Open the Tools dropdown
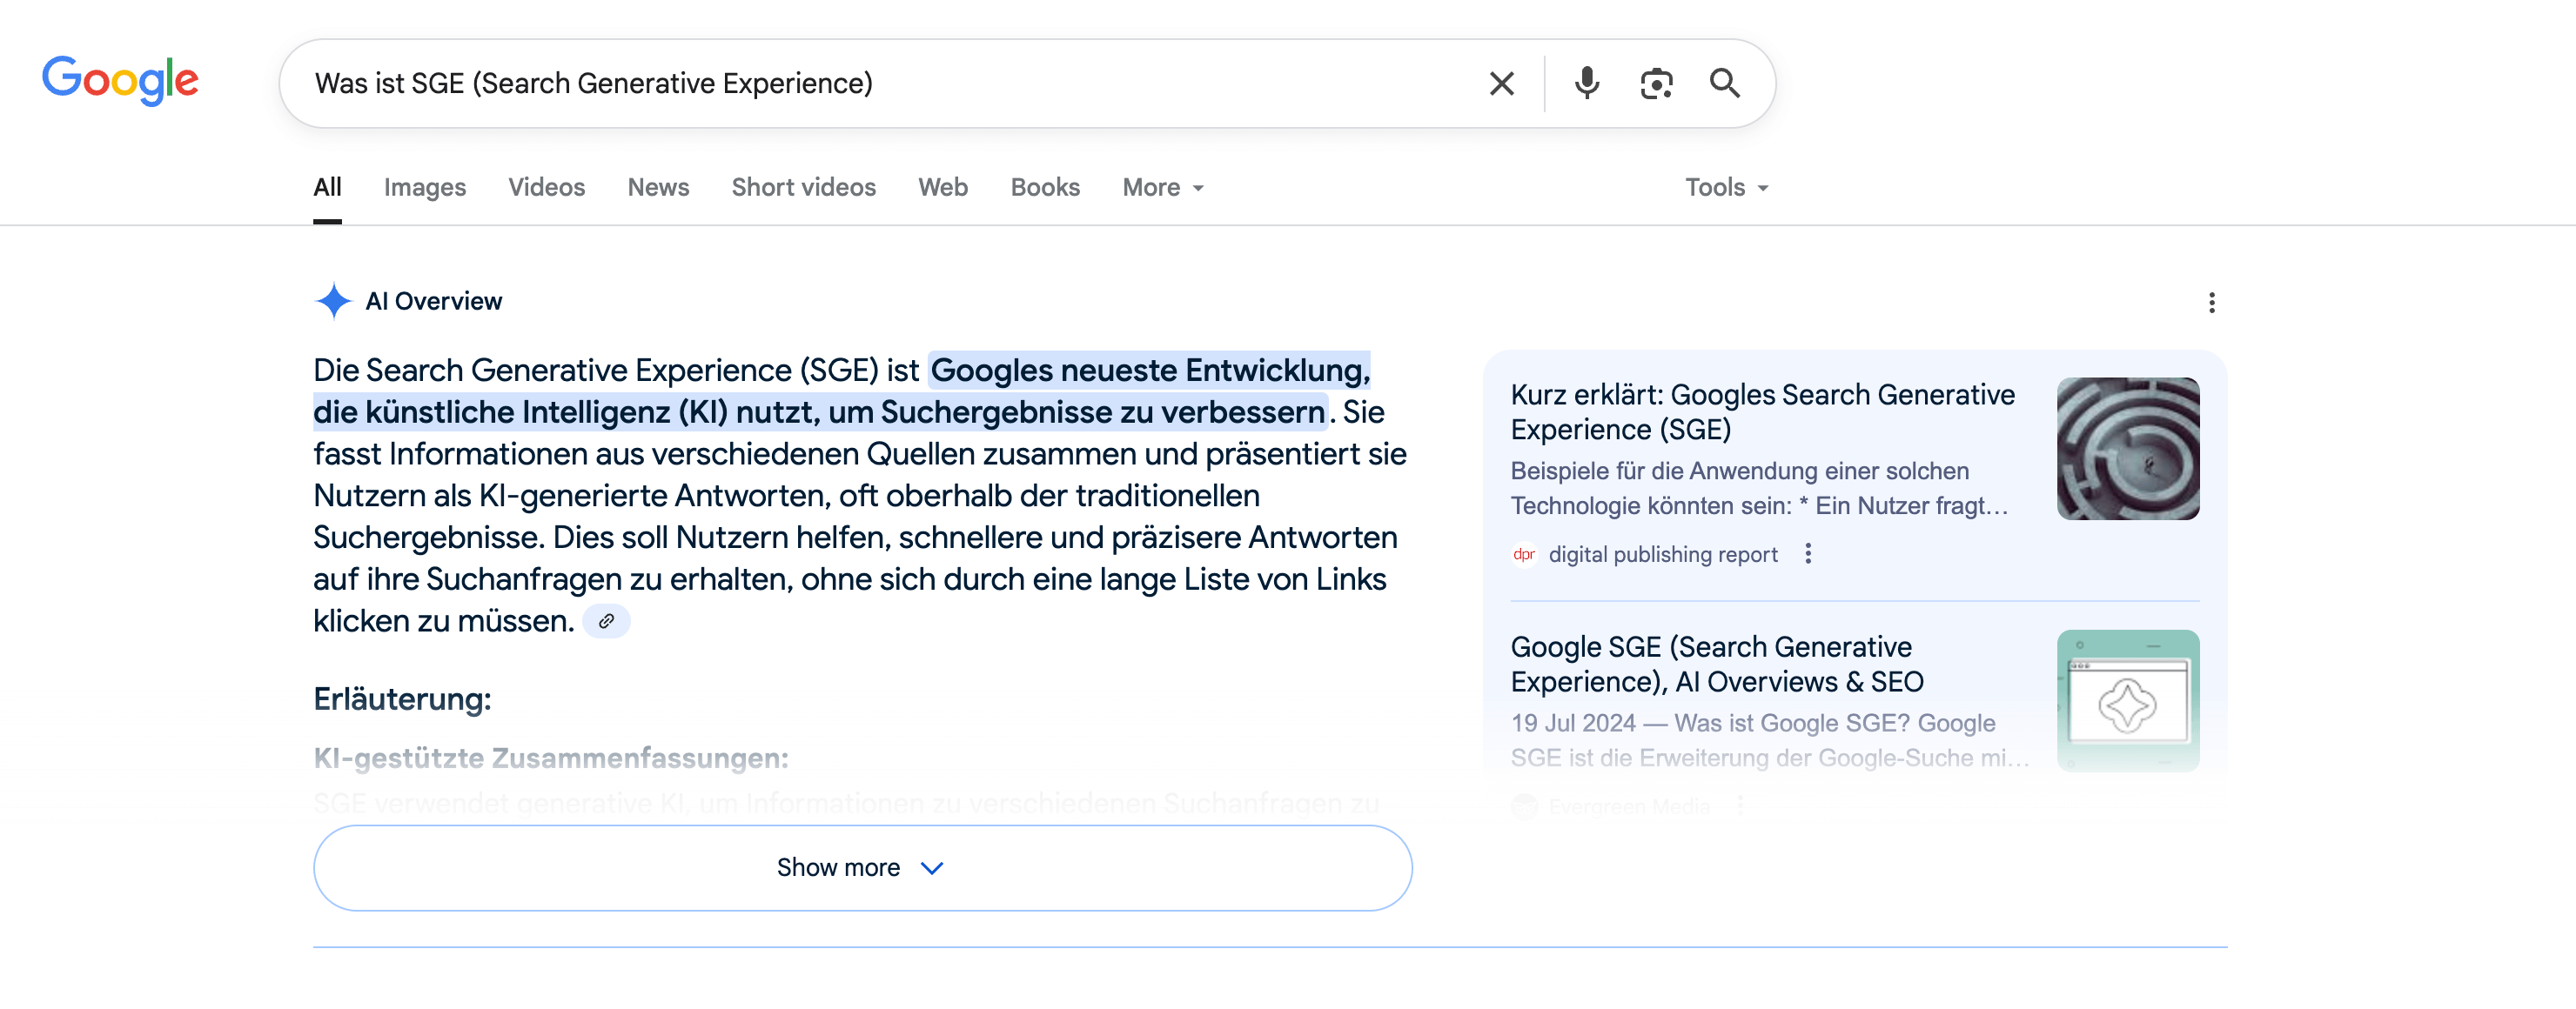This screenshot has width=2576, height=1009. pos(1726,188)
